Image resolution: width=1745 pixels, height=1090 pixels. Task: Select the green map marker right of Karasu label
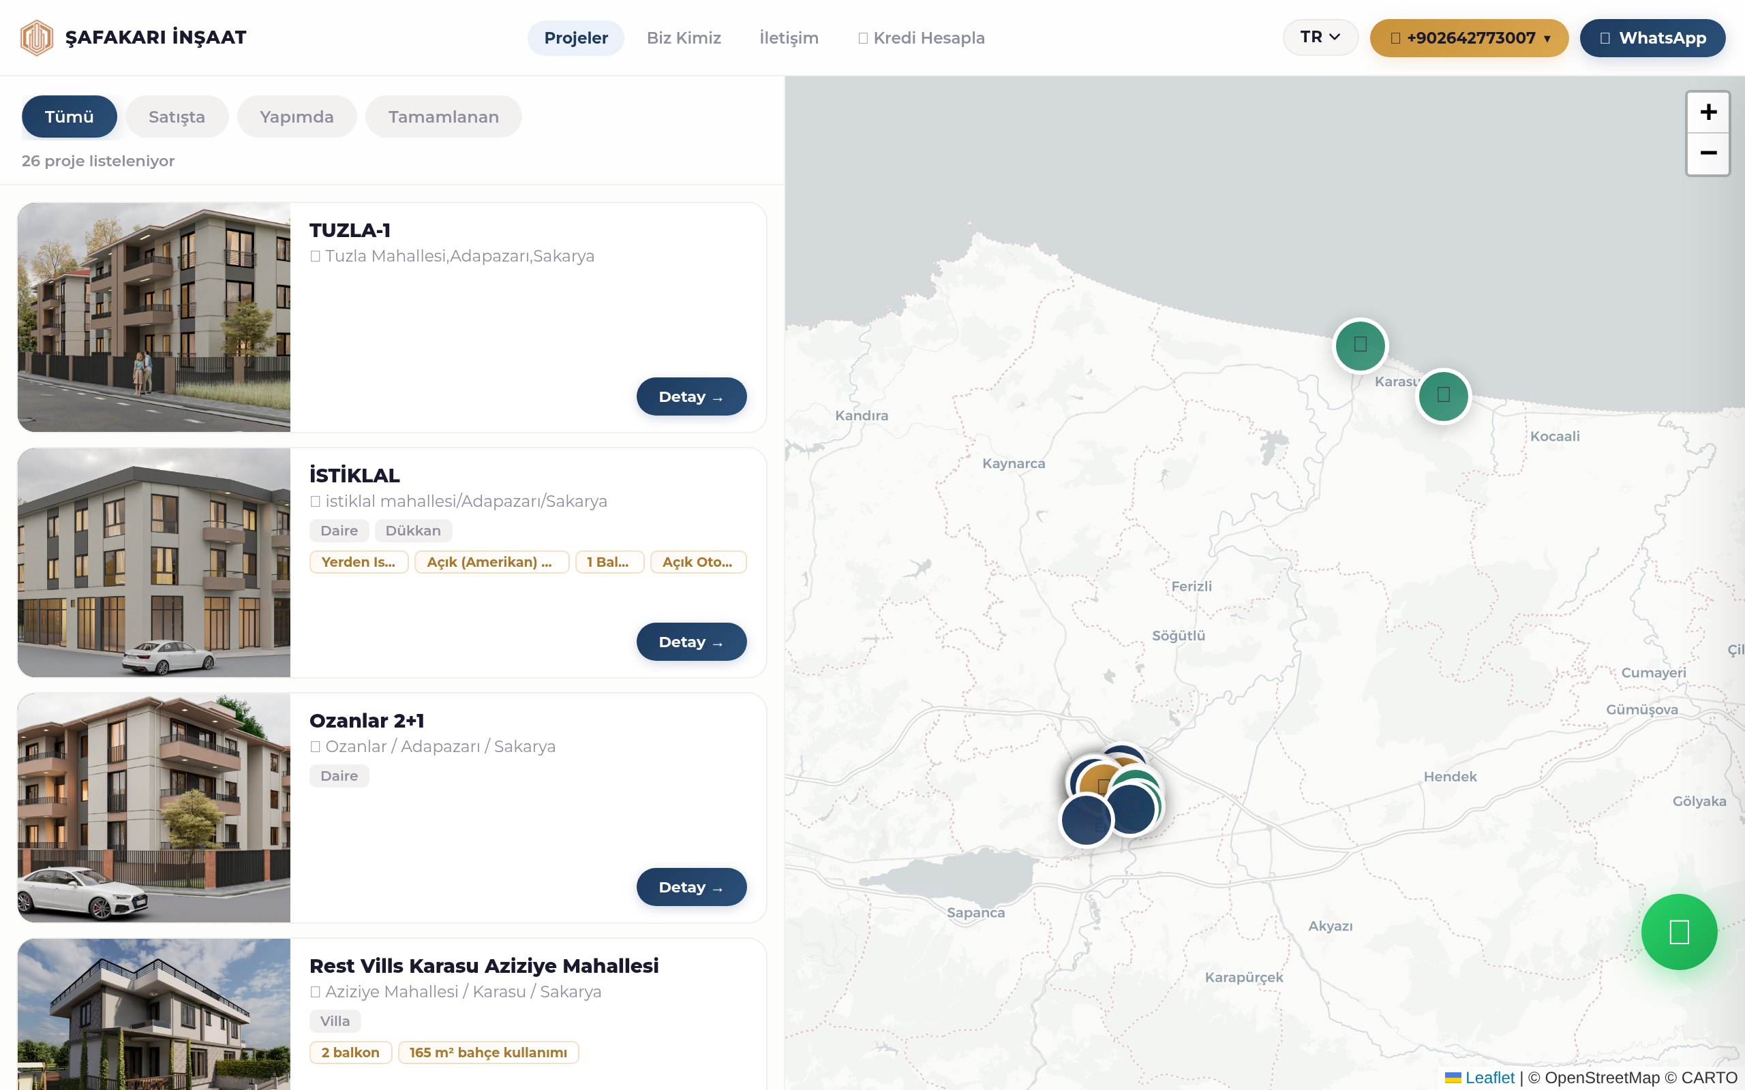pos(1443,396)
